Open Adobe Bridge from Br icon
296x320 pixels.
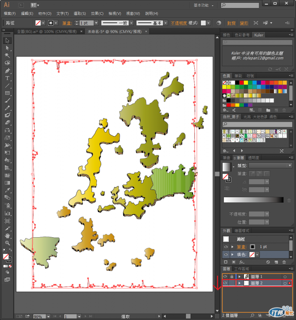click(x=21, y=5)
